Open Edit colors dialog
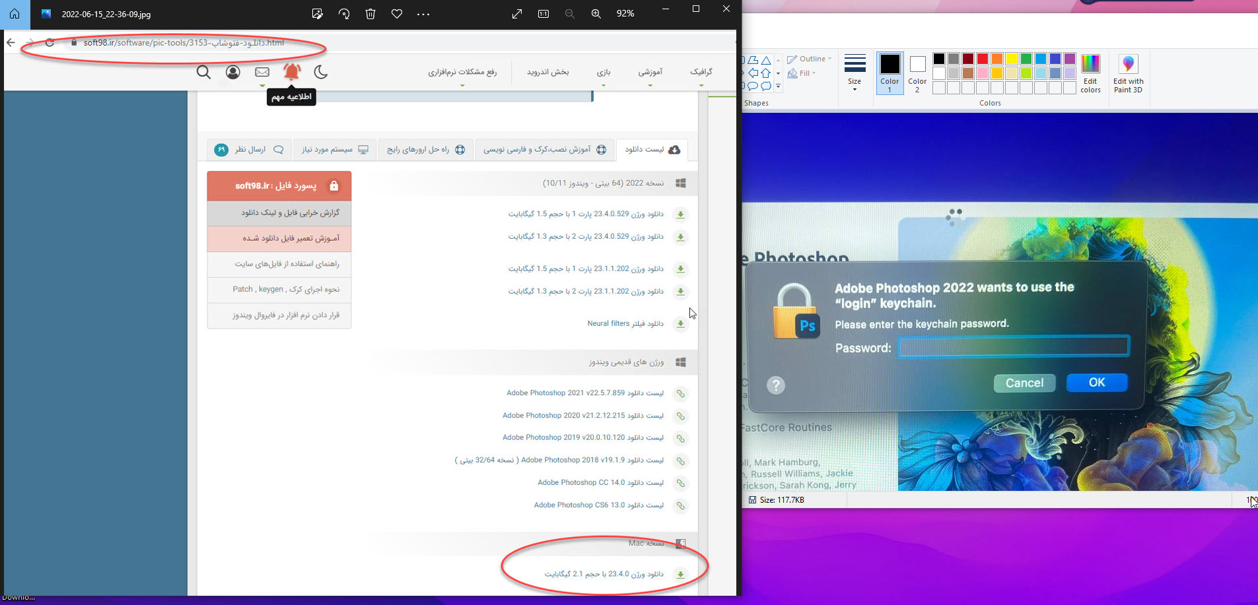 point(1090,73)
